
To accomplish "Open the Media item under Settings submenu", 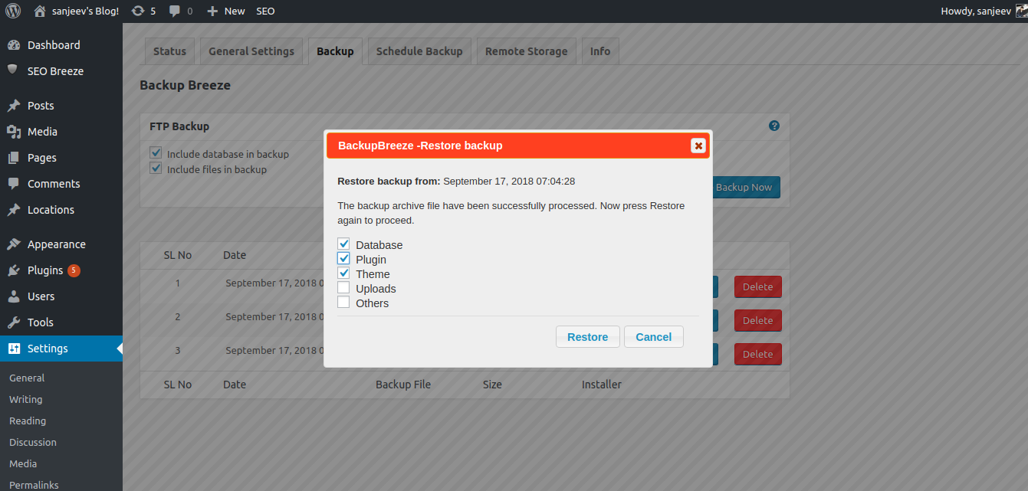I will (23, 463).
